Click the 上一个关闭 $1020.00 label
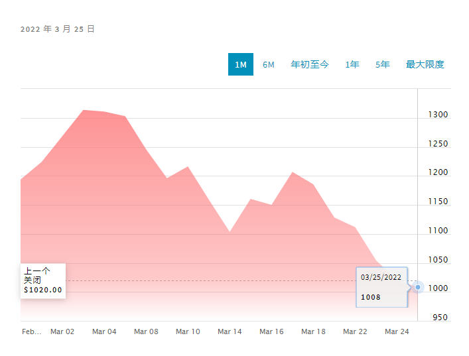The image size is (469, 356). click(42, 280)
